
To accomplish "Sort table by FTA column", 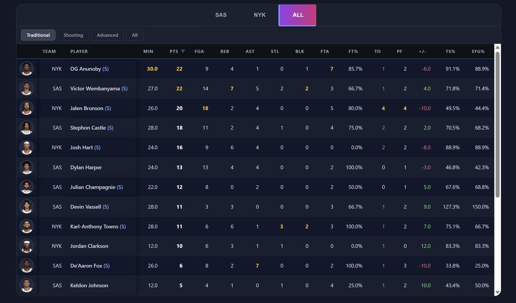I will click(x=325, y=52).
